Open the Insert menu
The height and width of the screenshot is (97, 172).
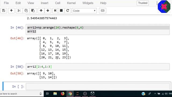[44, 3]
